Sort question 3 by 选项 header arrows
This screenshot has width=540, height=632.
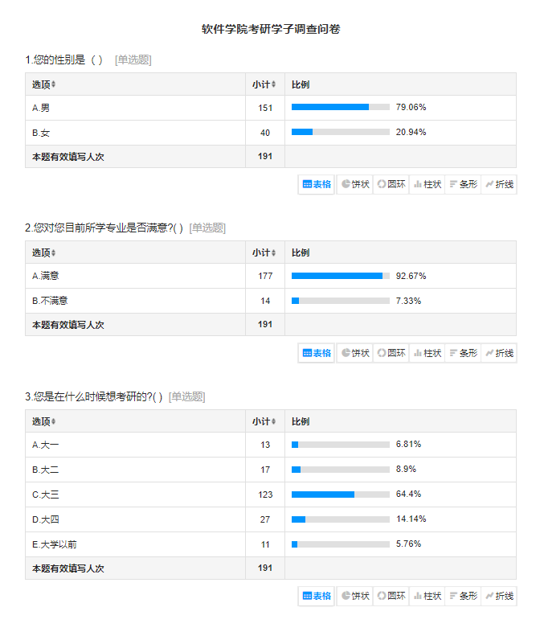point(54,421)
